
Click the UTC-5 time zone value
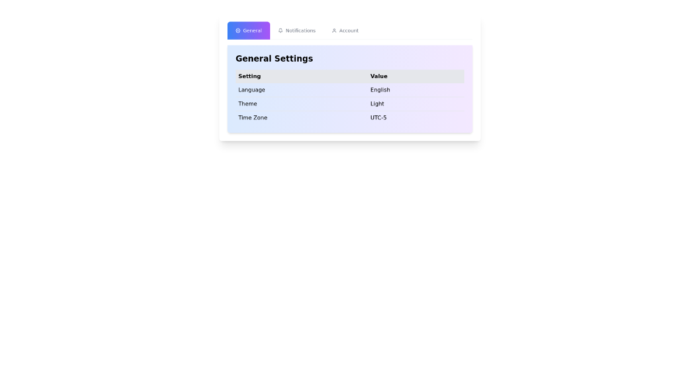tap(379, 118)
